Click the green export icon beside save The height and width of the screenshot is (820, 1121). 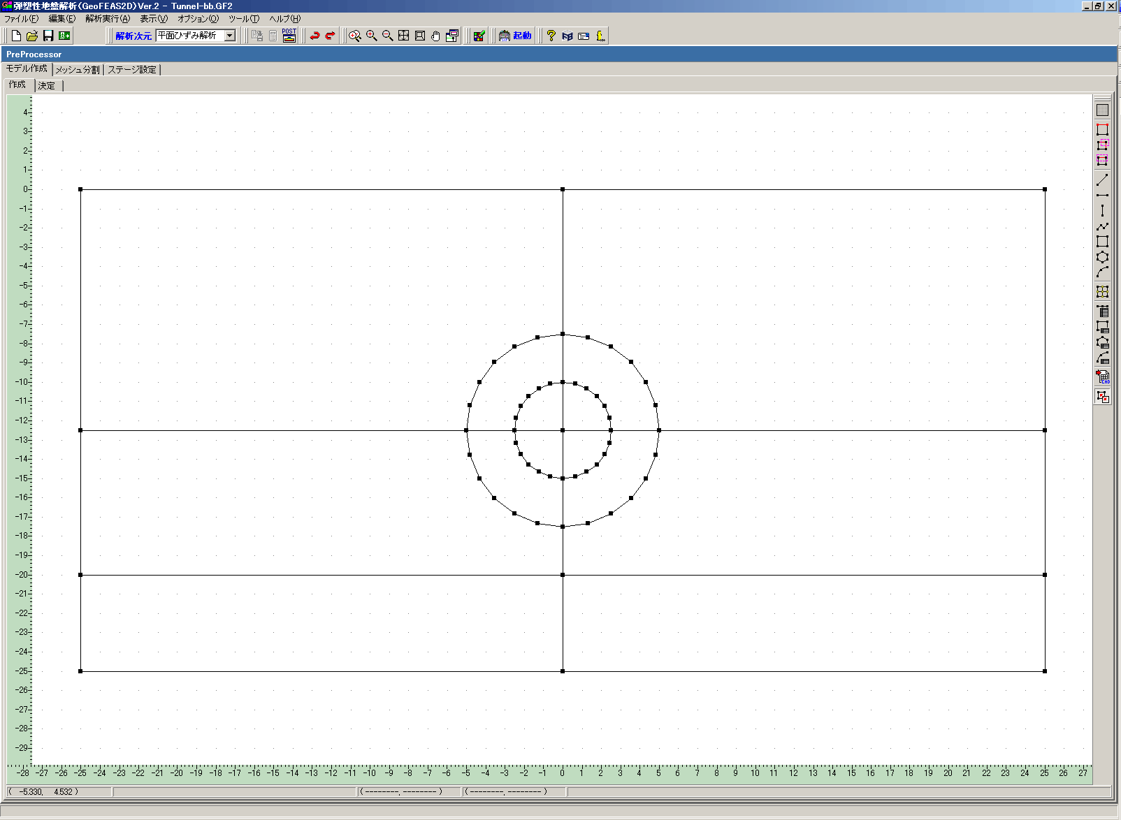point(64,36)
